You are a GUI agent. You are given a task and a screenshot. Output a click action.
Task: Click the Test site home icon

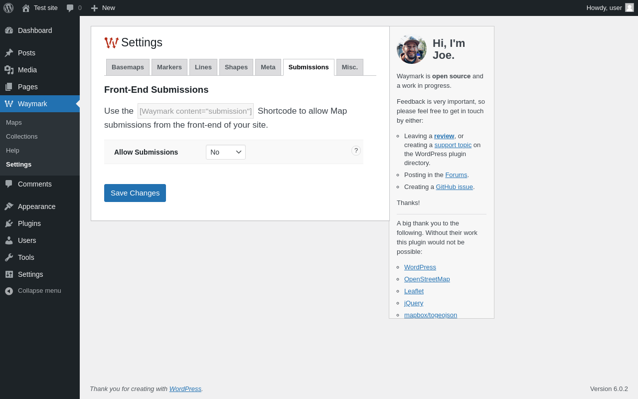[x=26, y=8]
